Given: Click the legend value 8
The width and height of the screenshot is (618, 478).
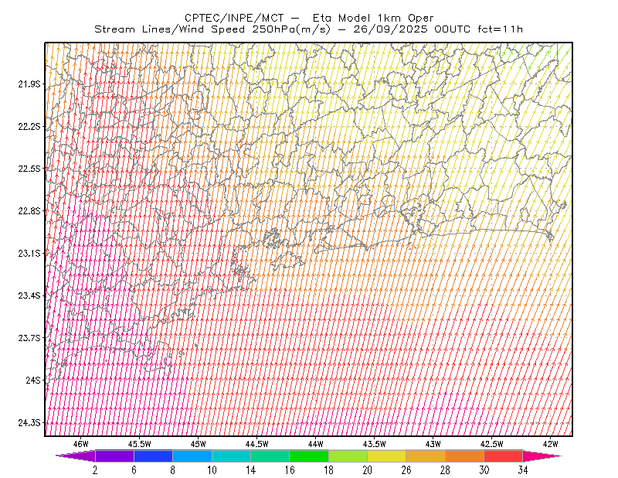Looking at the screenshot, I should click(172, 470).
